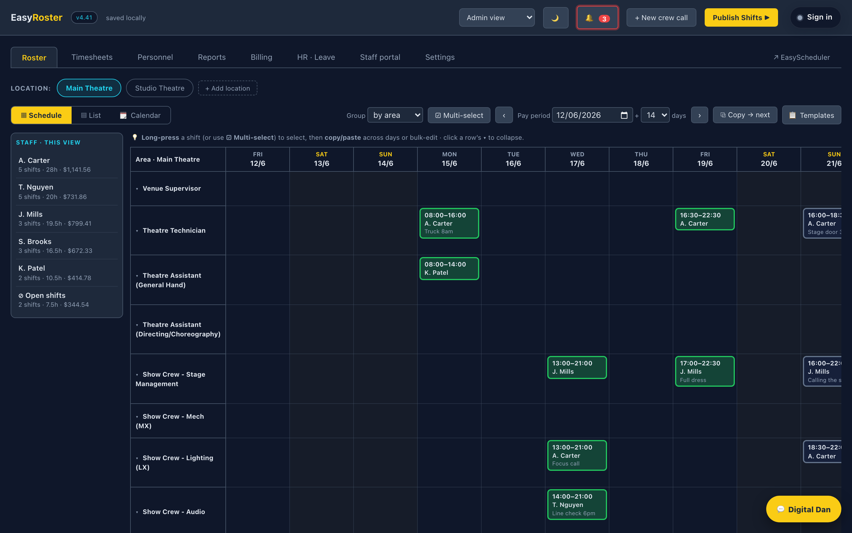The height and width of the screenshot is (533, 852).
Task: Select Open shifts in staff list
Action: [67, 300]
